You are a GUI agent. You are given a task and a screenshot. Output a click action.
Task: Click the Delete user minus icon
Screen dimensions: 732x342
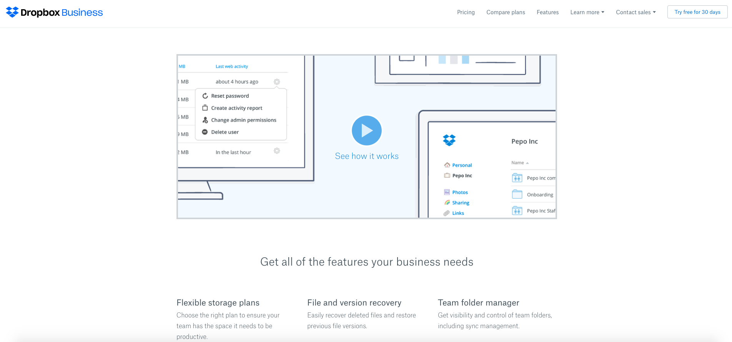[x=205, y=132]
